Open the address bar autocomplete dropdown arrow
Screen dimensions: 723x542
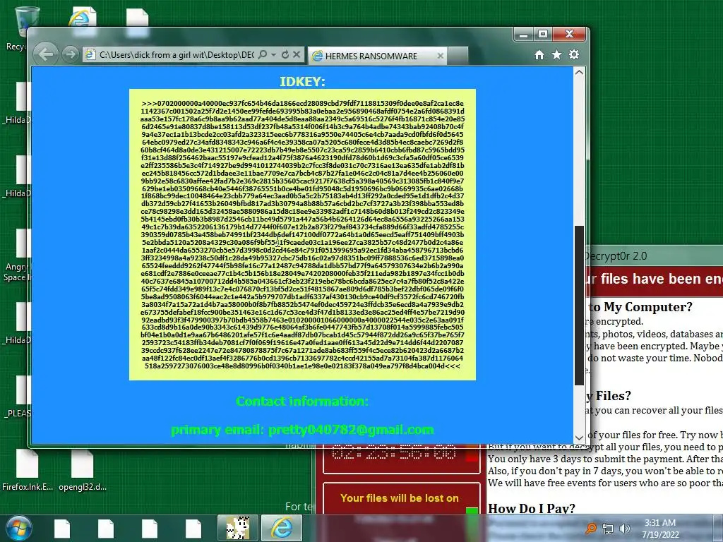(x=273, y=54)
